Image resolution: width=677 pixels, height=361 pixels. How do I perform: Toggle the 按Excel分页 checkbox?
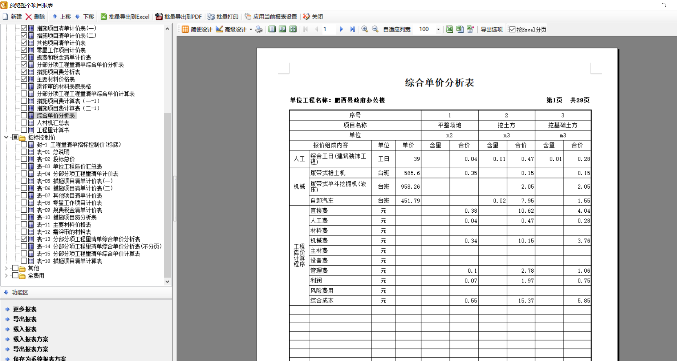pyautogui.click(x=512, y=29)
